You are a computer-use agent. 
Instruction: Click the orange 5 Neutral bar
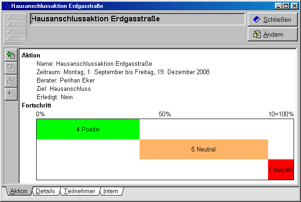pos(204,149)
